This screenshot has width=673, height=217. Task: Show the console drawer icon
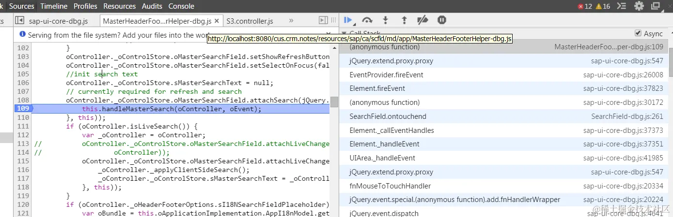pos(622,6)
